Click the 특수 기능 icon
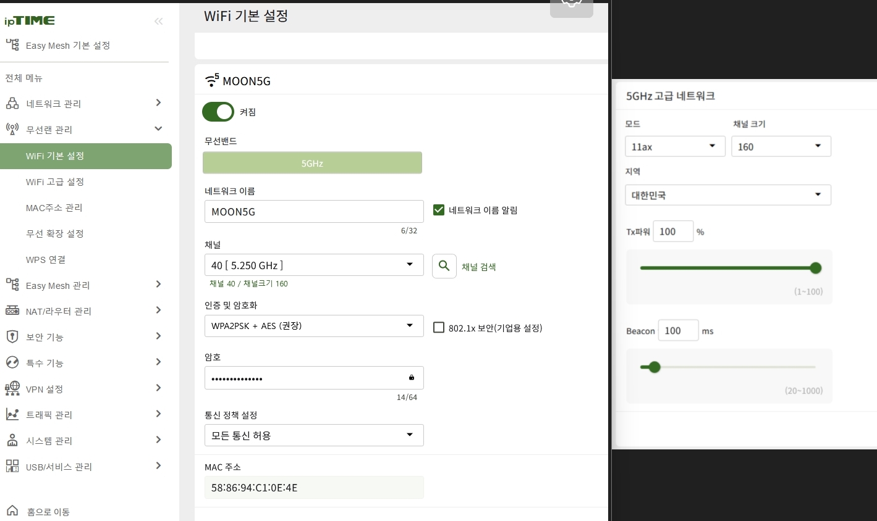 pyautogui.click(x=12, y=362)
